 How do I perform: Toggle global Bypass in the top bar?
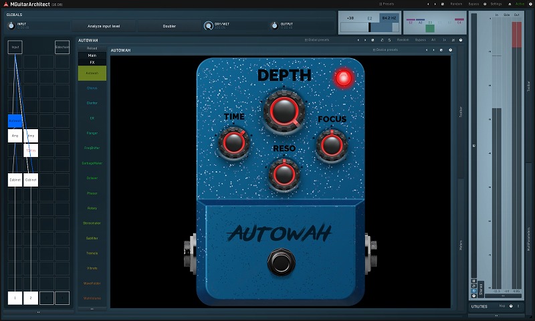coord(473,4)
